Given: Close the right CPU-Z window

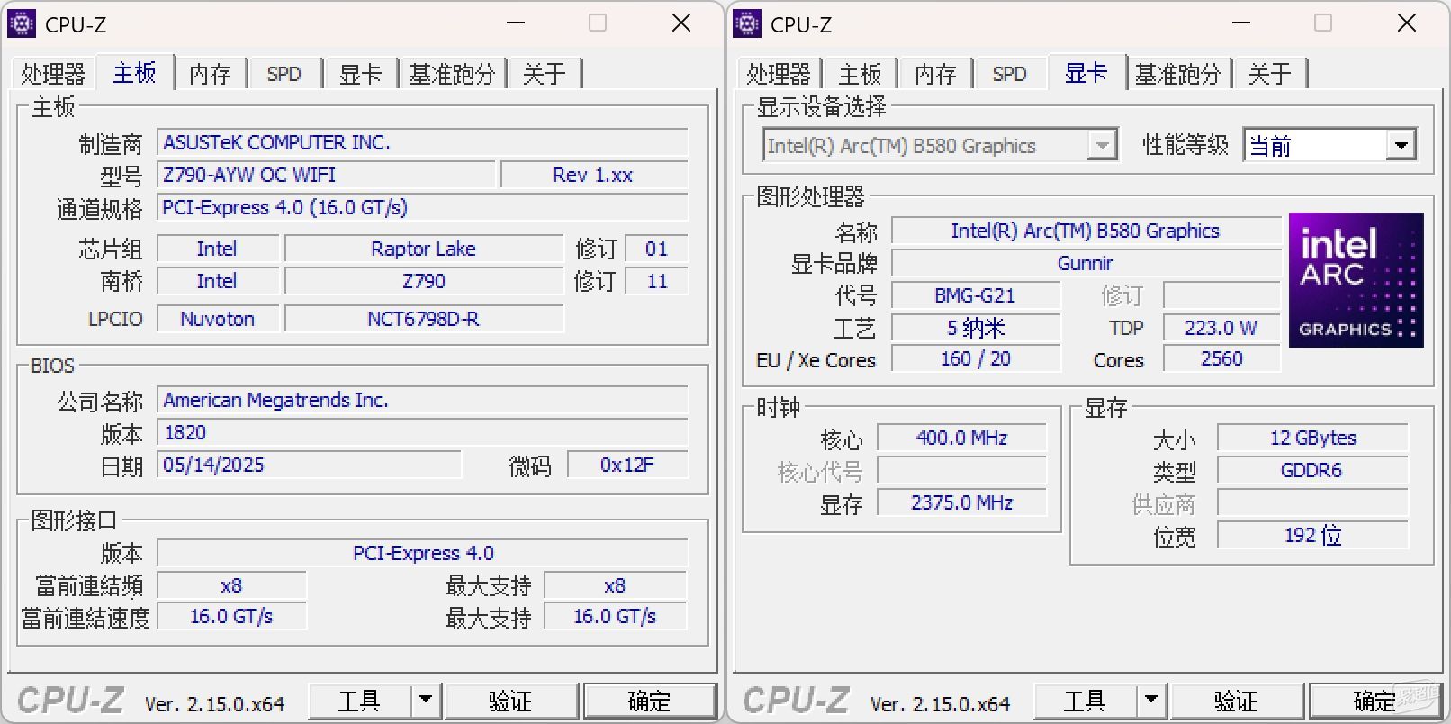Looking at the screenshot, I should click(x=1407, y=23).
